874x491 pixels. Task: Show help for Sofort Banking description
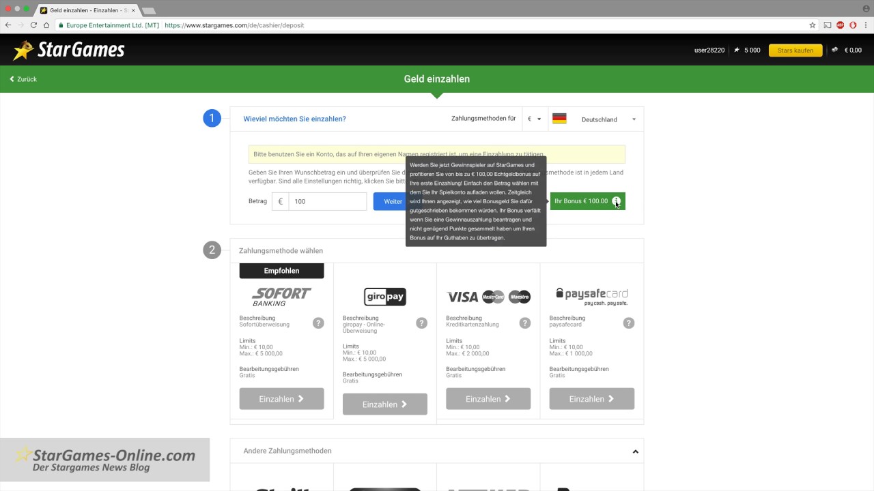[x=318, y=323]
